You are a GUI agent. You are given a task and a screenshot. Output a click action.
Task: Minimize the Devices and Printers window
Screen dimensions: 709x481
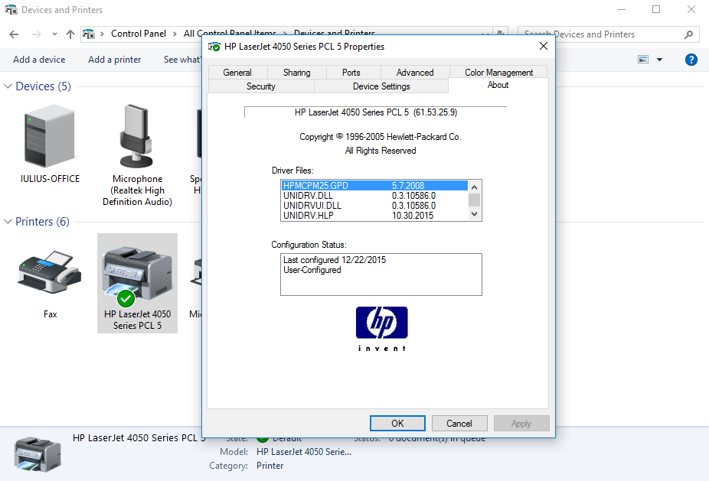click(622, 9)
